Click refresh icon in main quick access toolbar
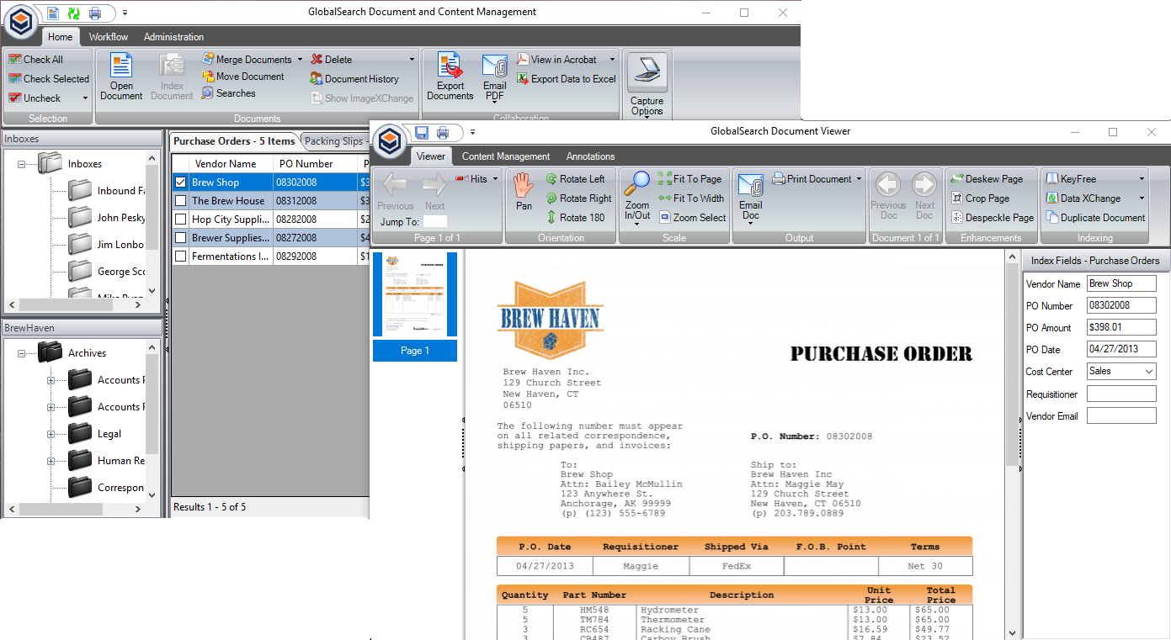Image resolution: width=1171 pixels, height=640 pixels. [x=74, y=13]
